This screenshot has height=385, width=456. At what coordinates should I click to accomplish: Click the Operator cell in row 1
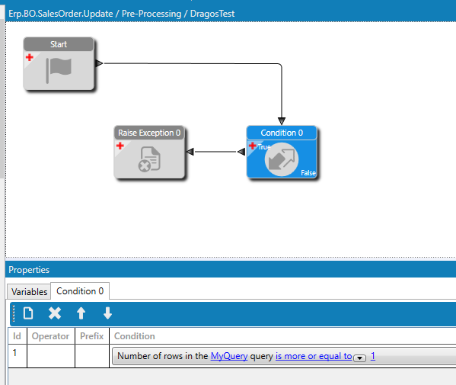(x=51, y=356)
